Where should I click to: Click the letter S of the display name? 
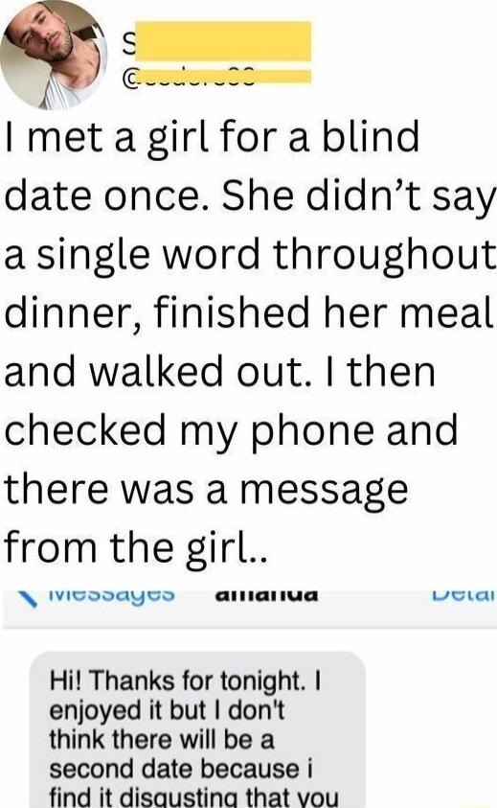pos(127,46)
